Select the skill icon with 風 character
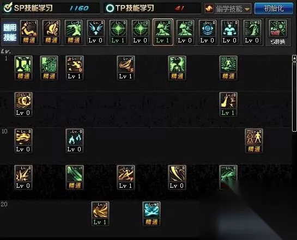 [49, 68]
